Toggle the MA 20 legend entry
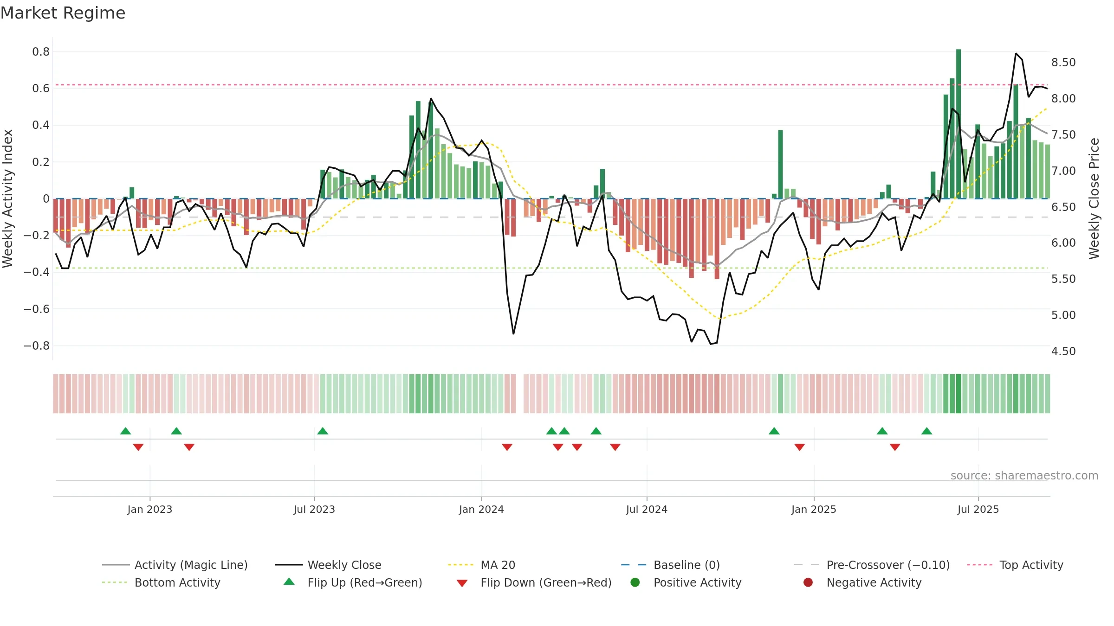The height and width of the screenshot is (626, 1114). click(481, 565)
